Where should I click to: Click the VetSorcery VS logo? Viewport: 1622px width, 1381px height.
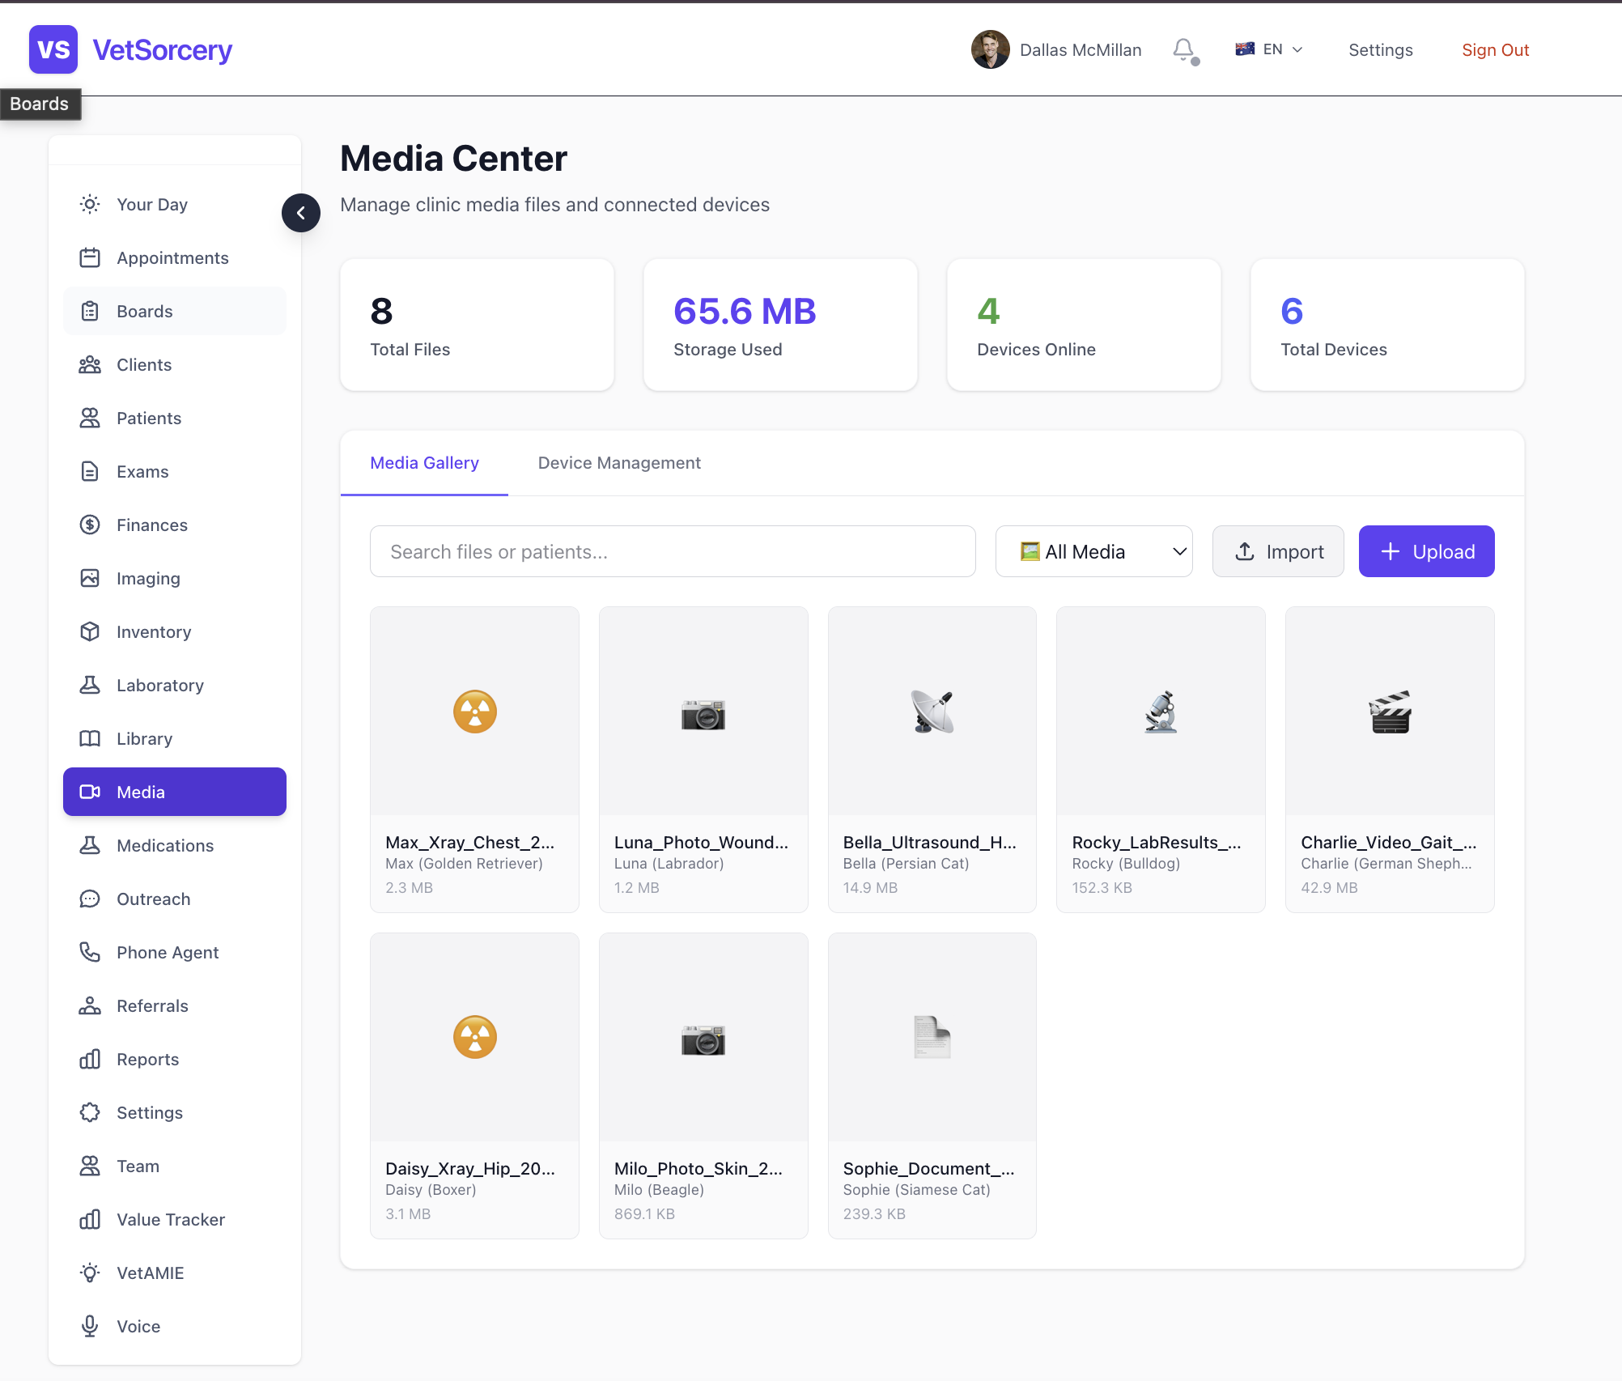coord(53,49)
